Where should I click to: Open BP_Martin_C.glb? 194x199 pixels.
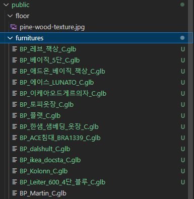(x=43, y=193)
